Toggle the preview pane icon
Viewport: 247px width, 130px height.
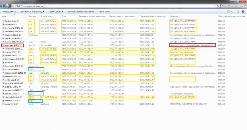click(237, 12)
